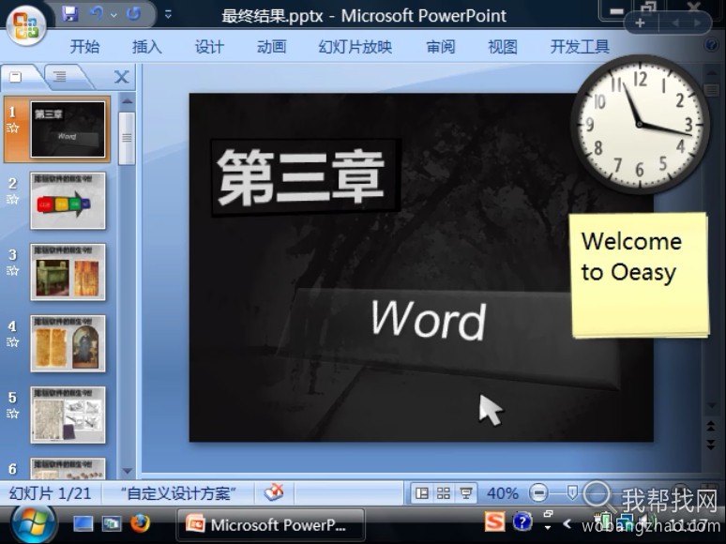Click the analog clock gadget
Image resolution: width=726 pixels, height=544 pixels.
pyautogui.click(x=641, y=124)
